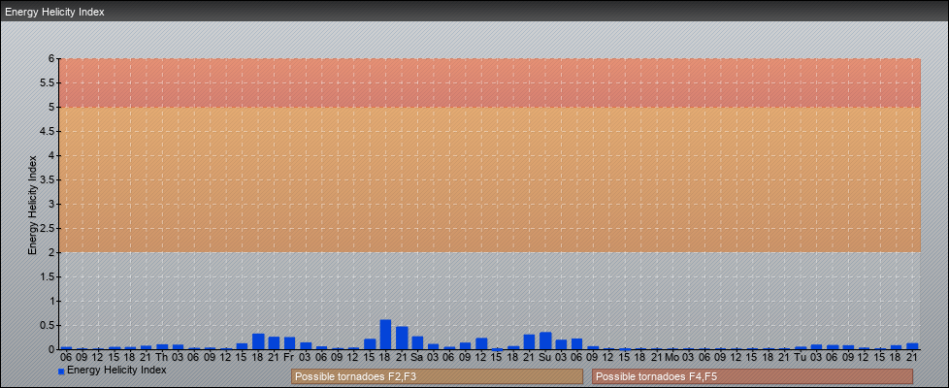Click the '5.5' value on the y-axis
The image size is (949, 388).
click(49, 82)
